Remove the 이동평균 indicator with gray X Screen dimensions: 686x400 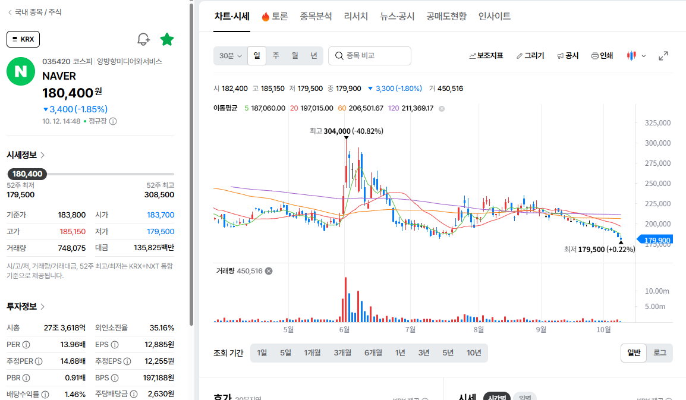442,109
